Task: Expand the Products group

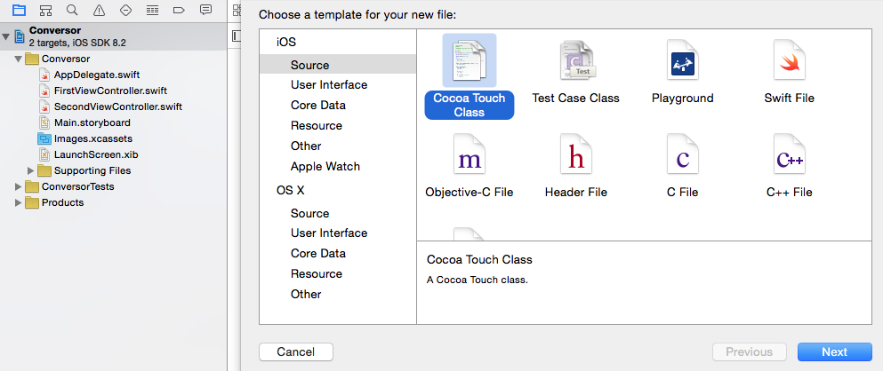Action: 19,202
